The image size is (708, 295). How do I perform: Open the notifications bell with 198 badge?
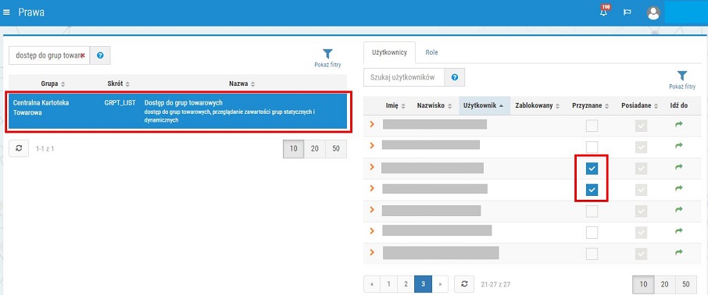(604, 12)
